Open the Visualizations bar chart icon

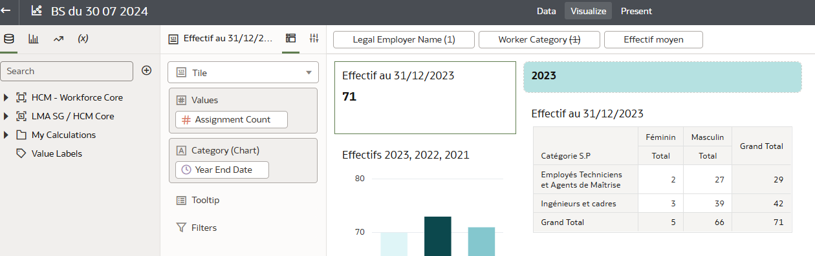[x=34, y=39]
